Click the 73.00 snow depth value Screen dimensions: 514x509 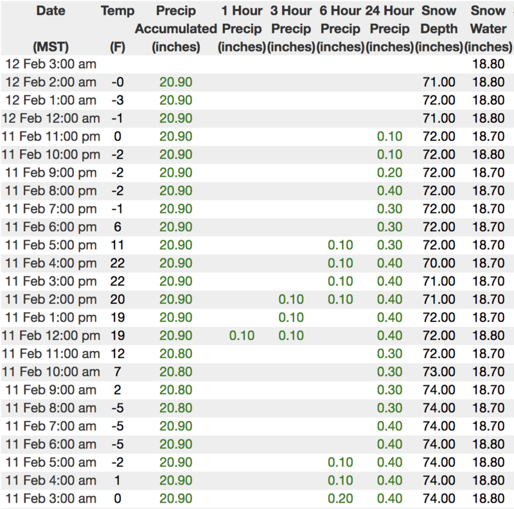[439, 371]
